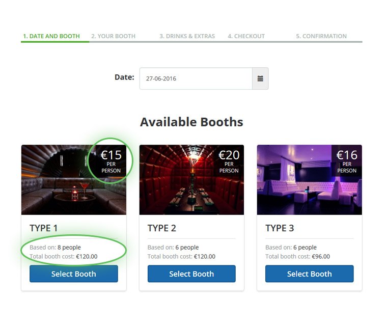This screenshot has width=387, height=326.
Task: Click the TYPE 3 heading
Action: (x=280, y=228)
